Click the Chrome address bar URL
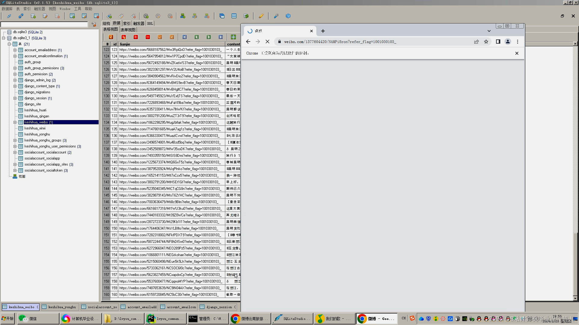The width and height of the screenshot is (579, 325). point(340,42)
